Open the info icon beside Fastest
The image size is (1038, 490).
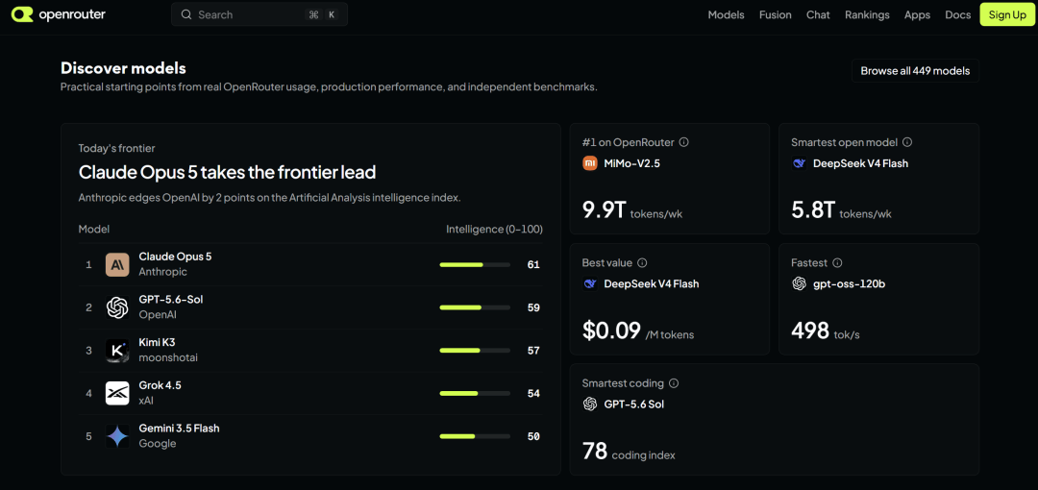837,263
